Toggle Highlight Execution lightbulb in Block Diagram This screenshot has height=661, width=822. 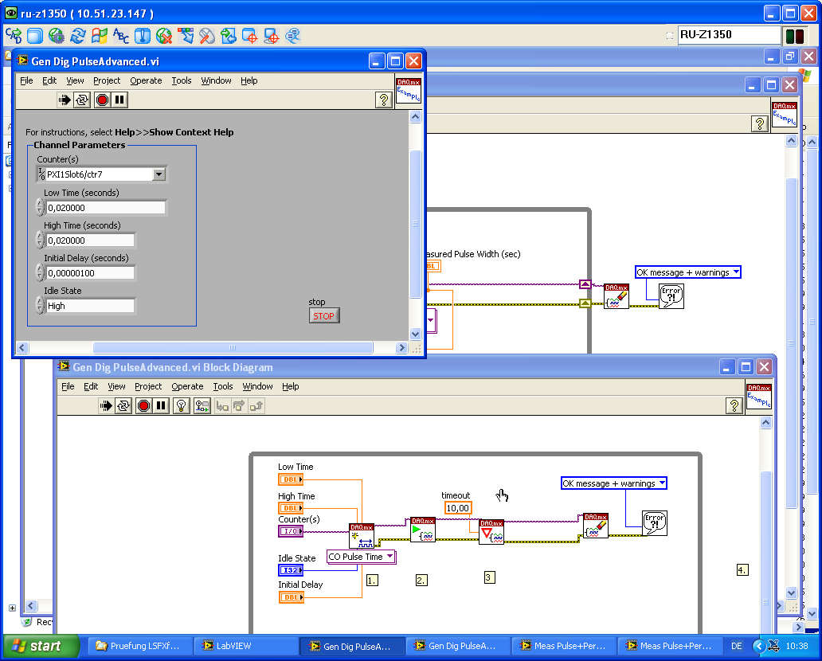pos(182,405)
